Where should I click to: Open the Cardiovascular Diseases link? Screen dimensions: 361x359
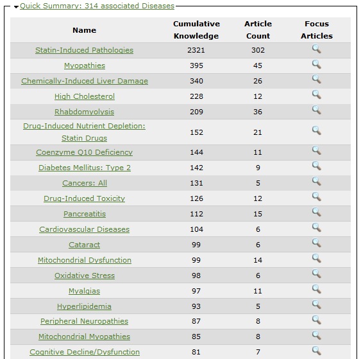84,229
